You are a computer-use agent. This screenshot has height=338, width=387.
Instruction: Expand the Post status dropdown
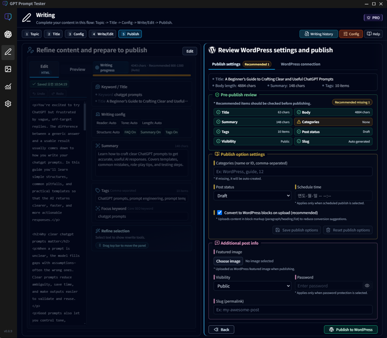pyautogui.click(x=253, y=196)
